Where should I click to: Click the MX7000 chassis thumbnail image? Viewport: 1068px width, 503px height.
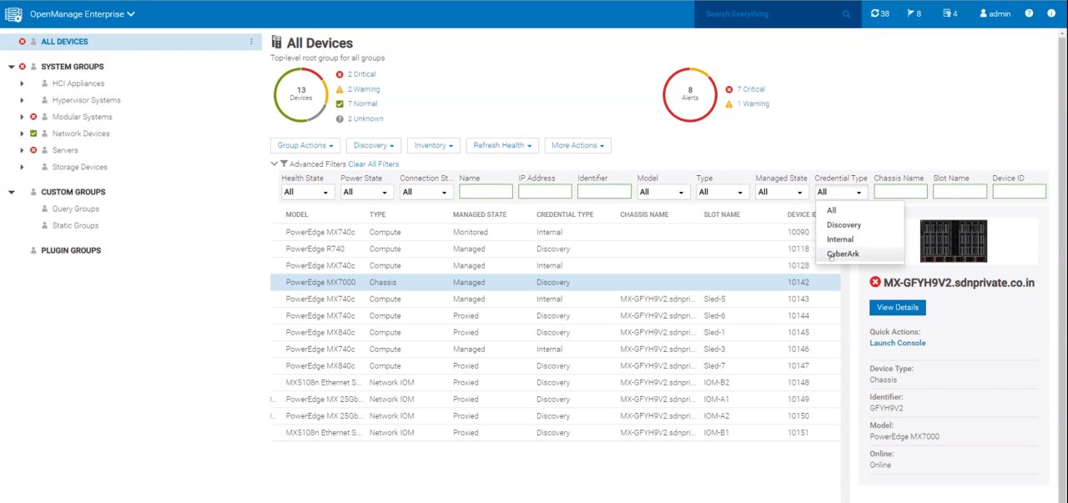click(x=954, y=241)
